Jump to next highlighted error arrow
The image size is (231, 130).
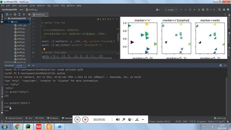(117, 19)
